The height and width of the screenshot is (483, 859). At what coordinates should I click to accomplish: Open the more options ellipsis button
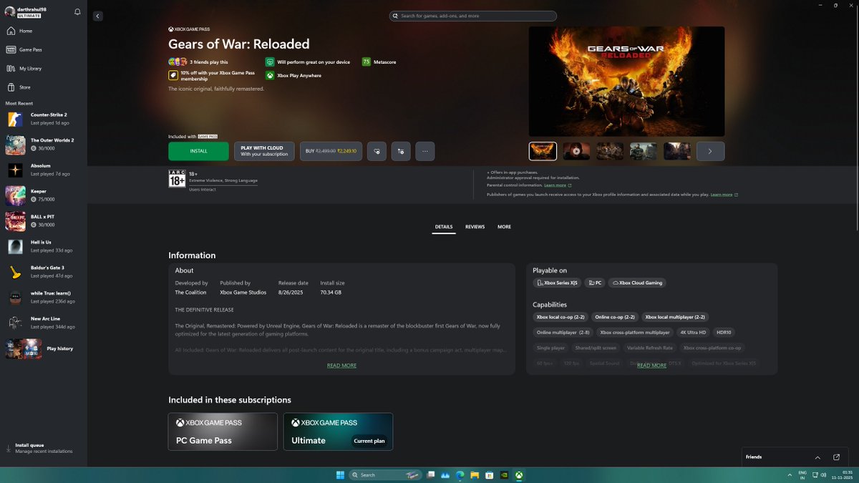click(x=425, y=151)
